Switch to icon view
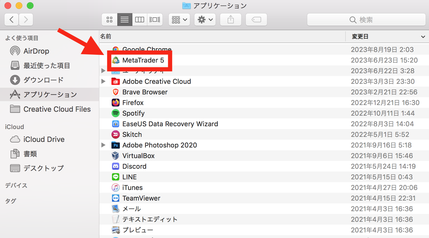 [x=109, y=20]
